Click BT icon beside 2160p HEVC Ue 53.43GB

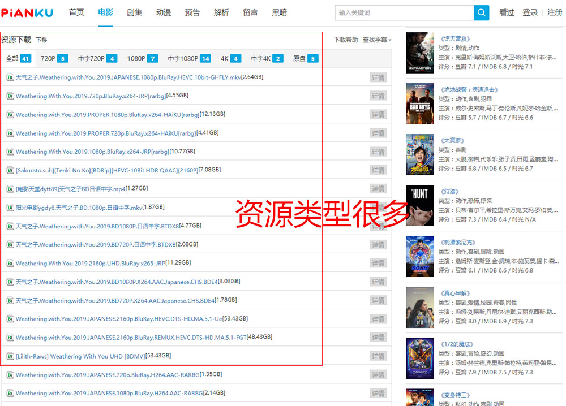coord(10,319)
